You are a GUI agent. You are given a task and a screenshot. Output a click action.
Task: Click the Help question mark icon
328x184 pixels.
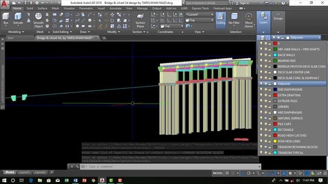[x=283, y=3]
